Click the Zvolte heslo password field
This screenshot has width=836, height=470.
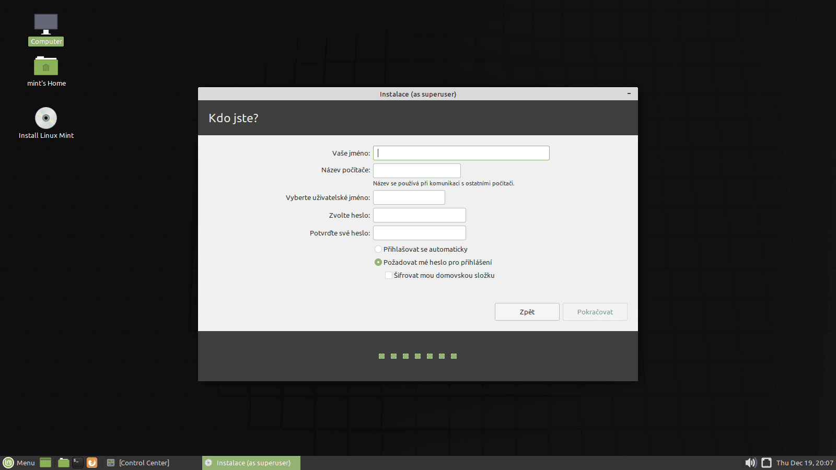point(419,215)
